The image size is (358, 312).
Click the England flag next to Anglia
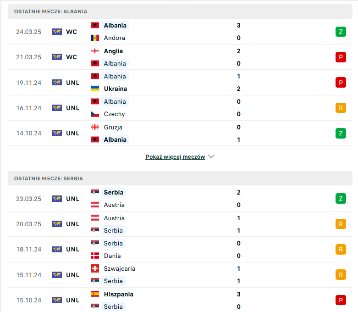point(95,51)
